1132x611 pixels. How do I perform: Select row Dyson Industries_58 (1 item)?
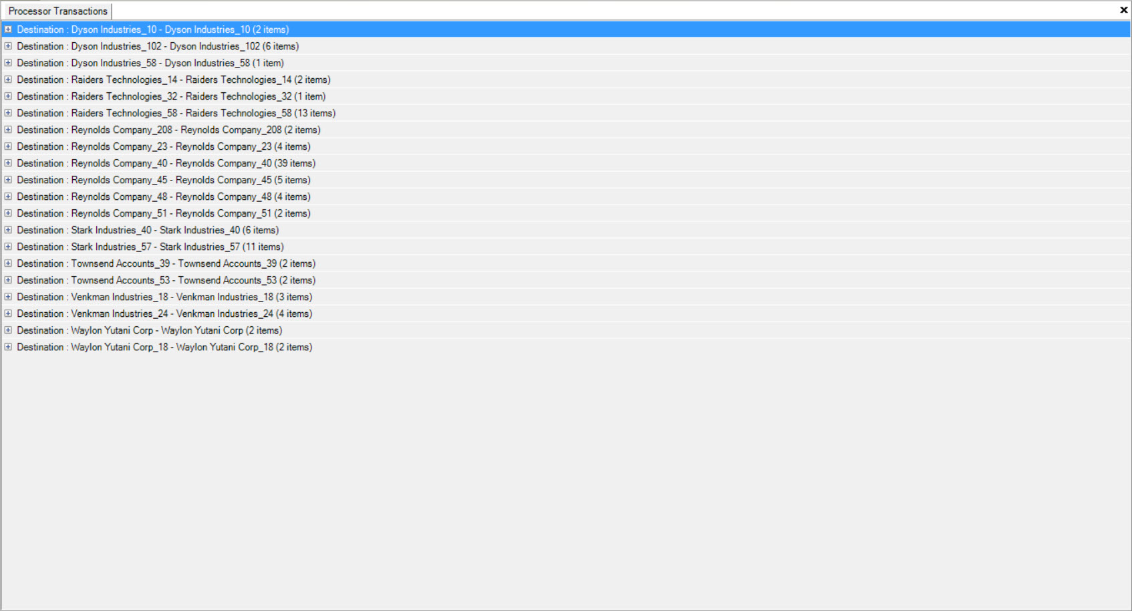pyautogui.click(x=566, y=63)
